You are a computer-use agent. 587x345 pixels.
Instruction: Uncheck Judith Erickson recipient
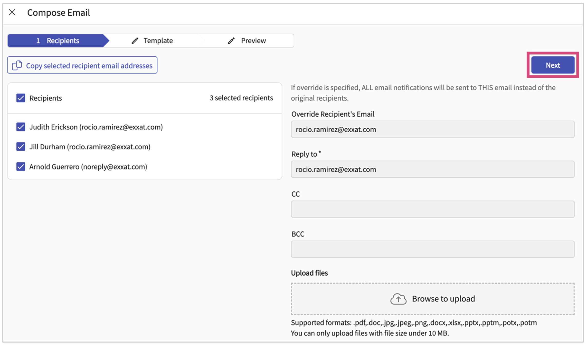click(21, 127)
